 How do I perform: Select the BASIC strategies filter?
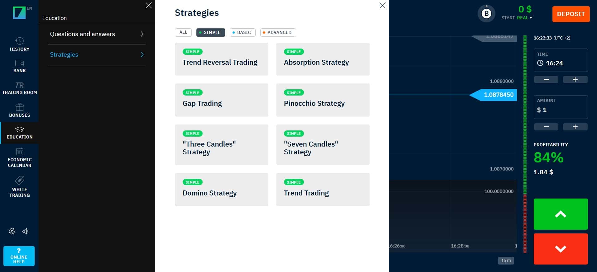pyautogui.click(x=243, y=32)
